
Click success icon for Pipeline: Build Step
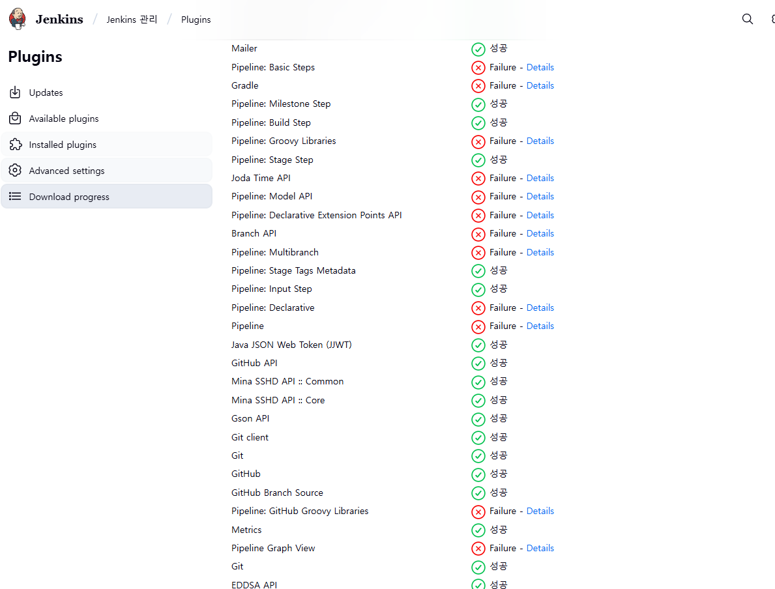point(478,123)
